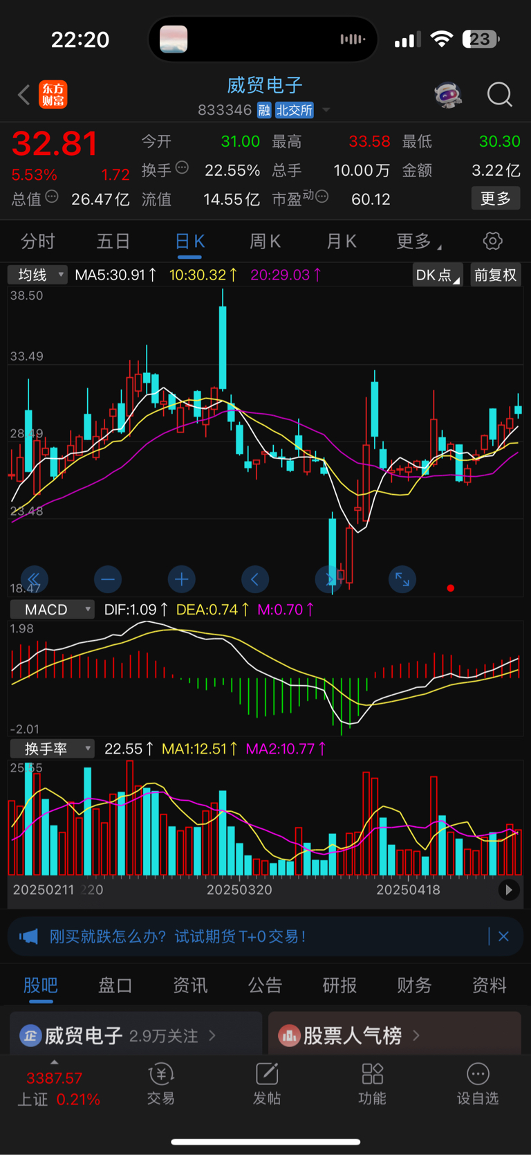This screenshot has width=531, height=1155.
Task: Open 交易 trade icon
Action: (x=161, y=1084)
